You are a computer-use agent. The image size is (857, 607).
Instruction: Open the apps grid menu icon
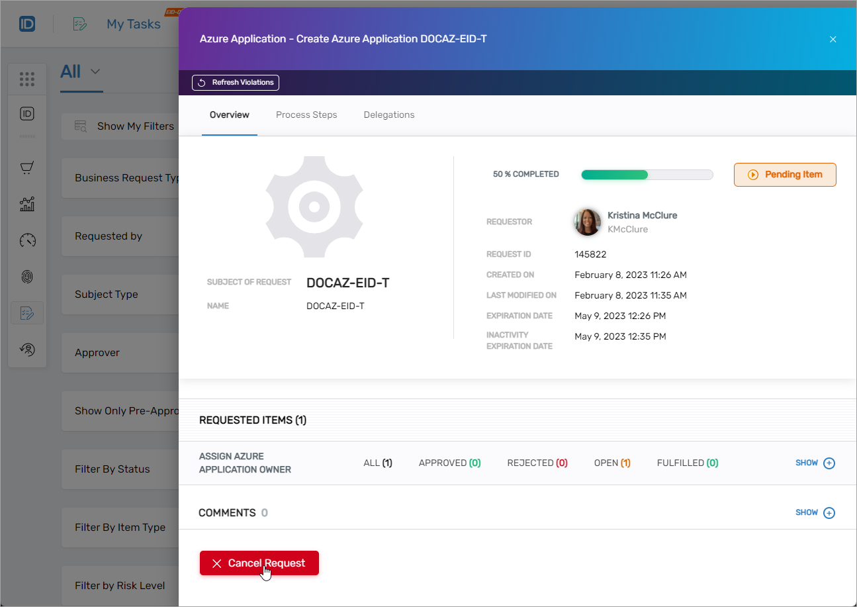coord(27,79)
